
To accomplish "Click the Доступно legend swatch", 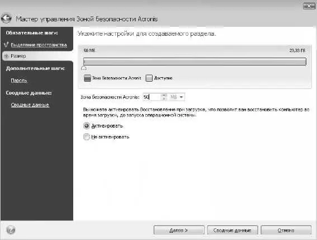I will (x=149, y=78).
